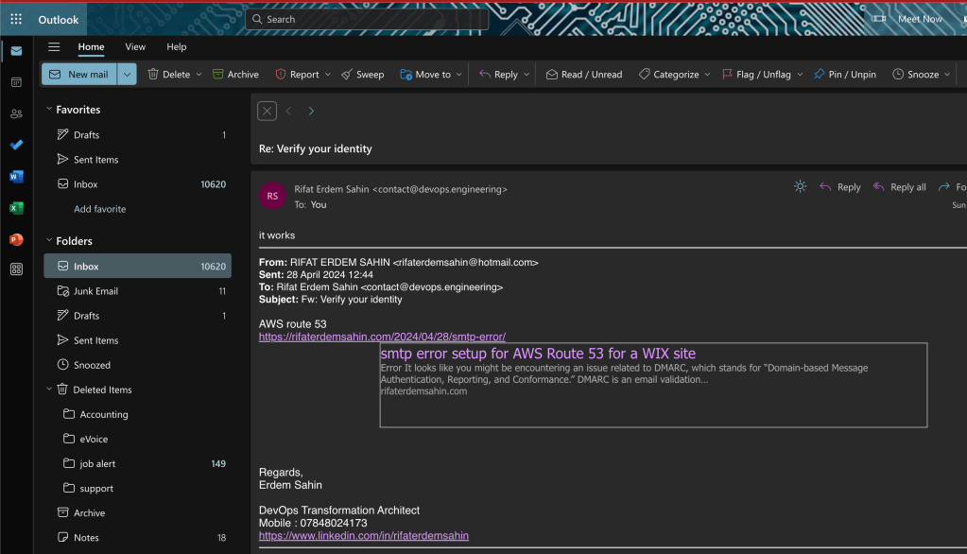The width and height of the screenshot is (967, 554).
Task: Open the Move to dropdown arrow
Action: [458, 74]
